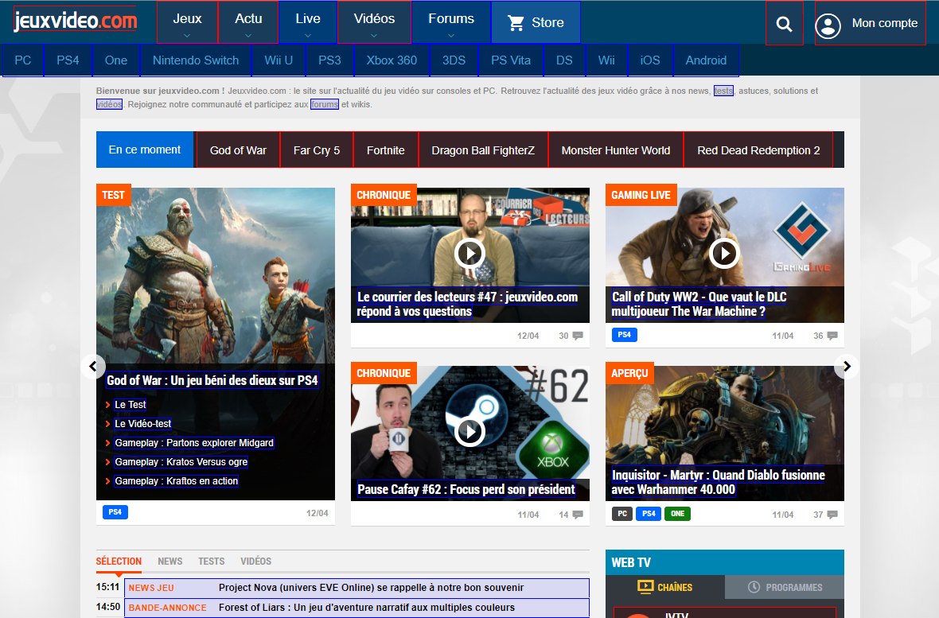Show next carousel slide with right arrow
The height and width of the screenshot is (618, 939).
[846, 366]
